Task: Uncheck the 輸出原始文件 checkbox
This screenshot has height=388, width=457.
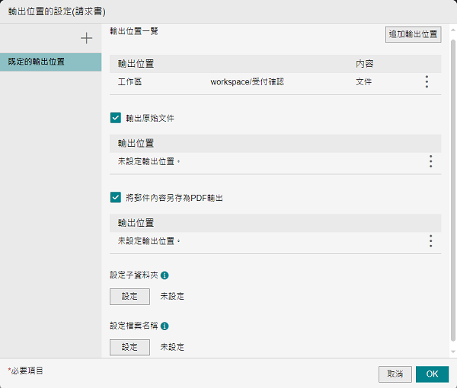Action: (116, 118)
